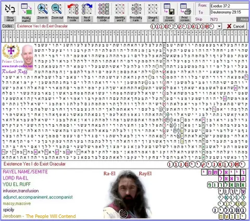Click the Save screen icon
Screen dimensions: 250x221
coord(169,9)
